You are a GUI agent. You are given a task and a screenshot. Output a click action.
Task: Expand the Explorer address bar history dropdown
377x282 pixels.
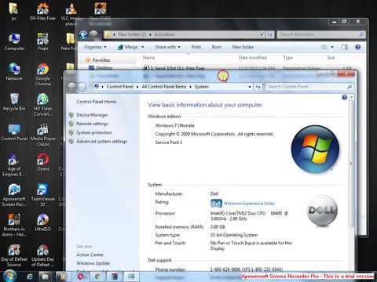262,34
